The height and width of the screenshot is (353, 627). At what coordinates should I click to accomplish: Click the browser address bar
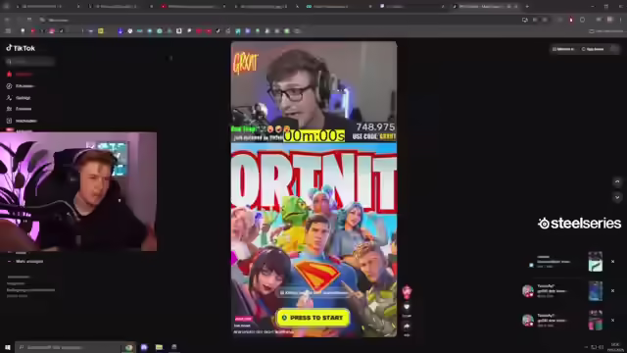[280, 20]
